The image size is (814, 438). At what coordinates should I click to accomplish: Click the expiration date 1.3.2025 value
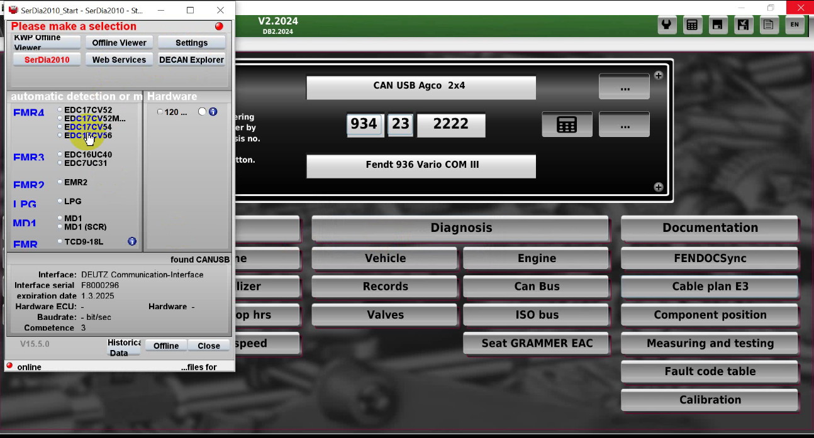tap(99, 296)
